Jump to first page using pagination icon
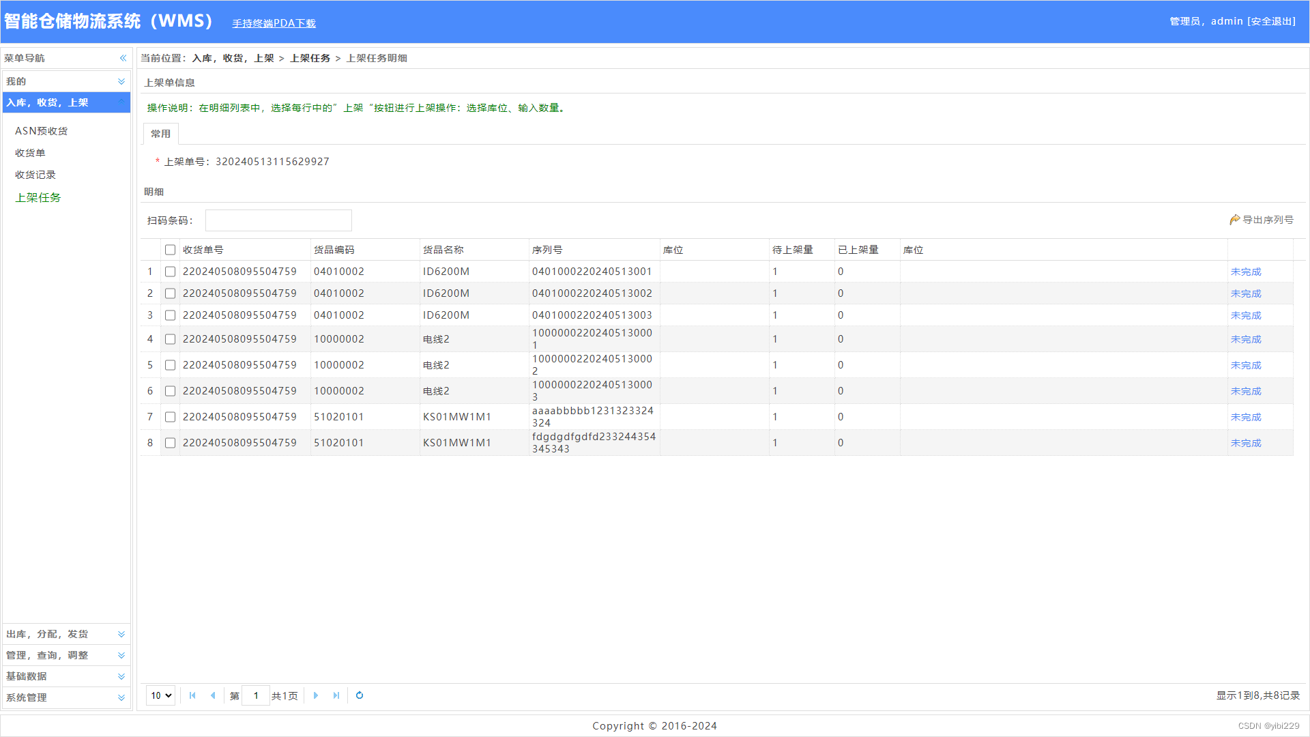 point(192,695)
